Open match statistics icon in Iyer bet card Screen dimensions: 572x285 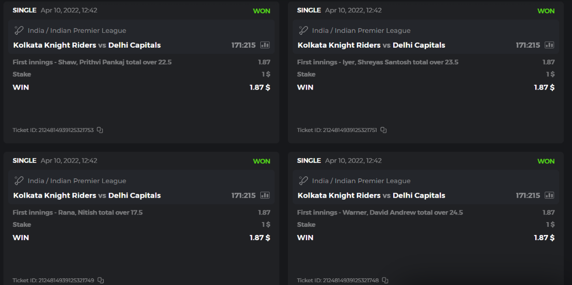(549, 45)
